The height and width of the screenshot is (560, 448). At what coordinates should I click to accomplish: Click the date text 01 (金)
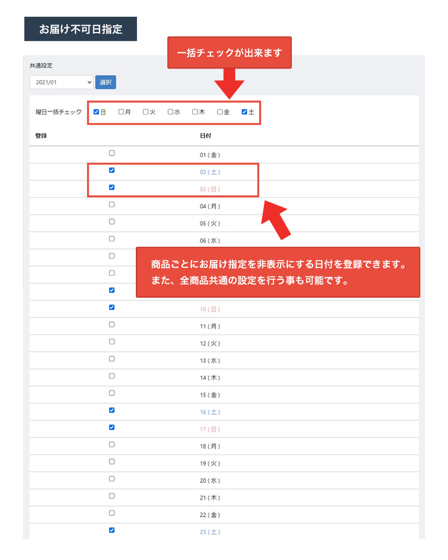[210, 155]
